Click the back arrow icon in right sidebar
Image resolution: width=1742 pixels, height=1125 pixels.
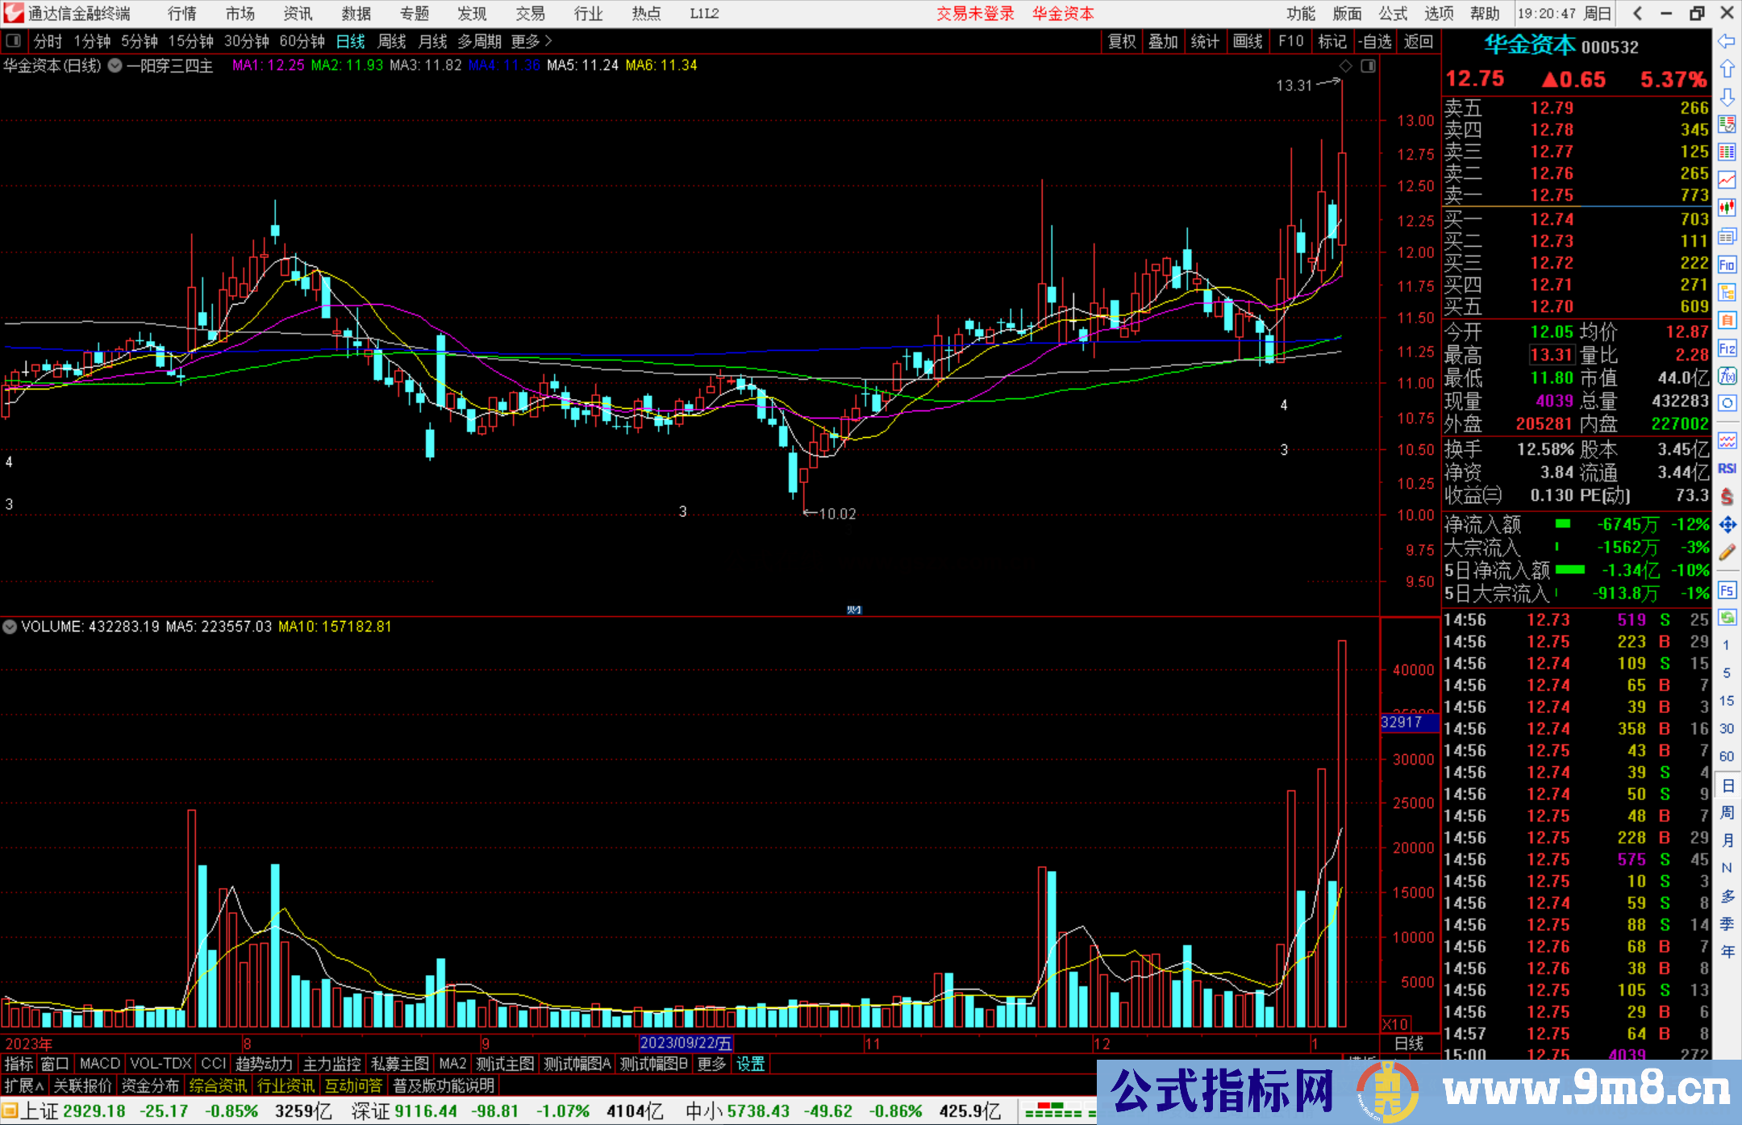tap(1727, 40)
